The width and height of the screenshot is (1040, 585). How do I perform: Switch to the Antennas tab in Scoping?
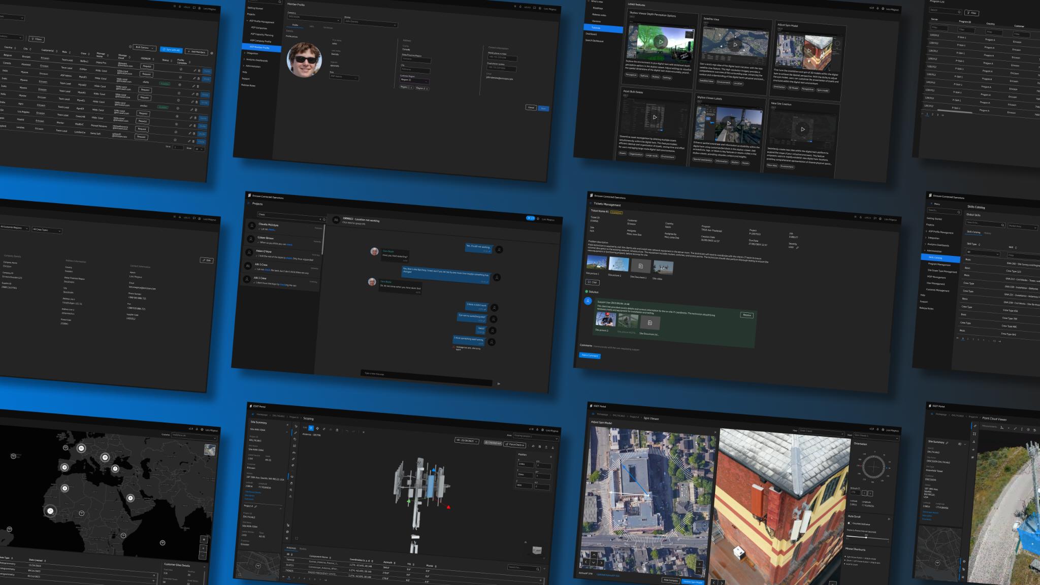291,548
